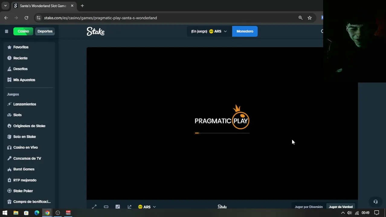Switch to Jugar por Diversión mode

tap(309, 207)
